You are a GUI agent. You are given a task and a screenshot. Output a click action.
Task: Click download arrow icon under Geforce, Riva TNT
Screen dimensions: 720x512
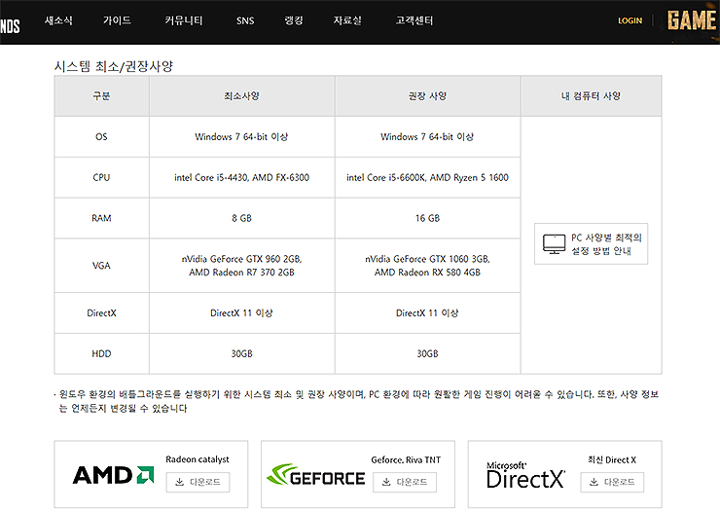click(x=386, y=482)
